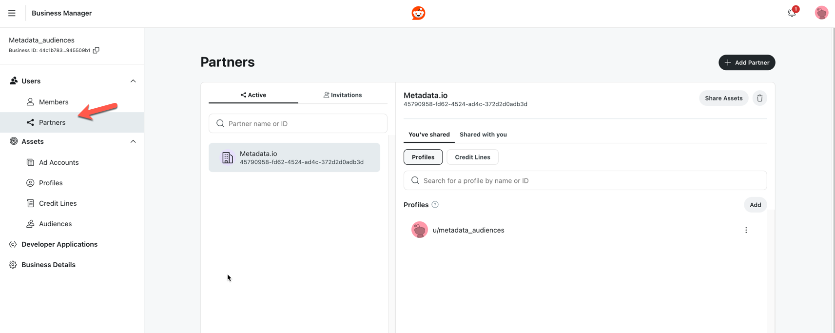The width and height of the screenshot is (835, 333).
Task: Select the Credit Lines filter pill
Action: (x=472, y=157)
